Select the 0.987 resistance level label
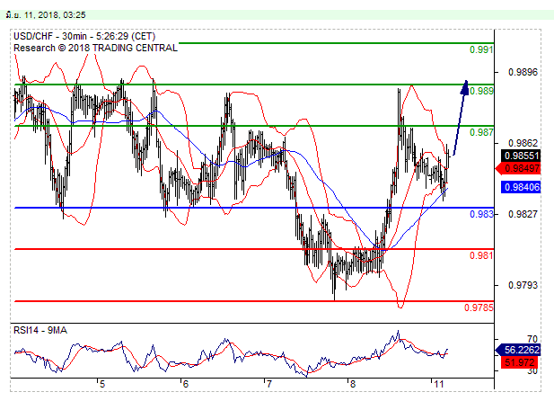554x401 pixels. (x=481, y=132)
